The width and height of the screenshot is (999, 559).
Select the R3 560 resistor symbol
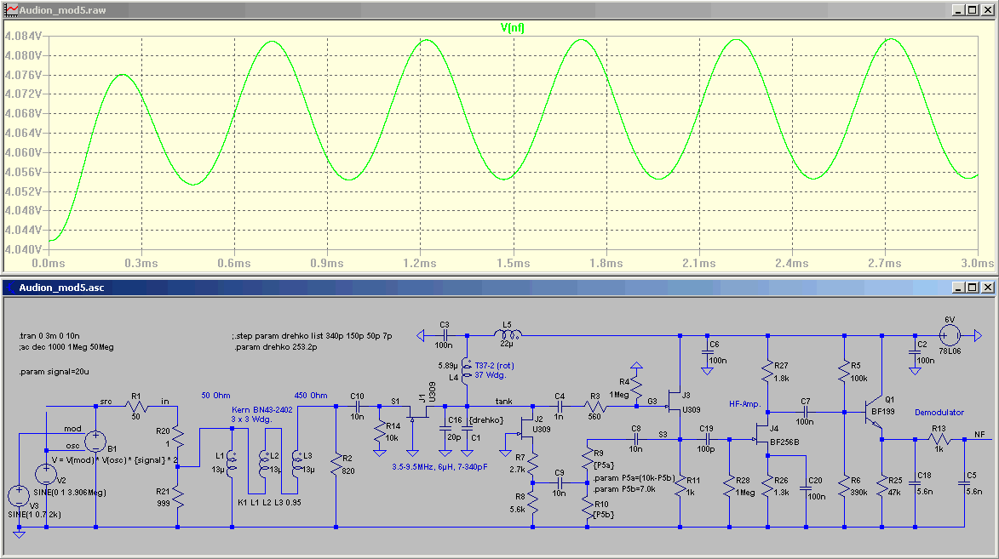(594, 406)
